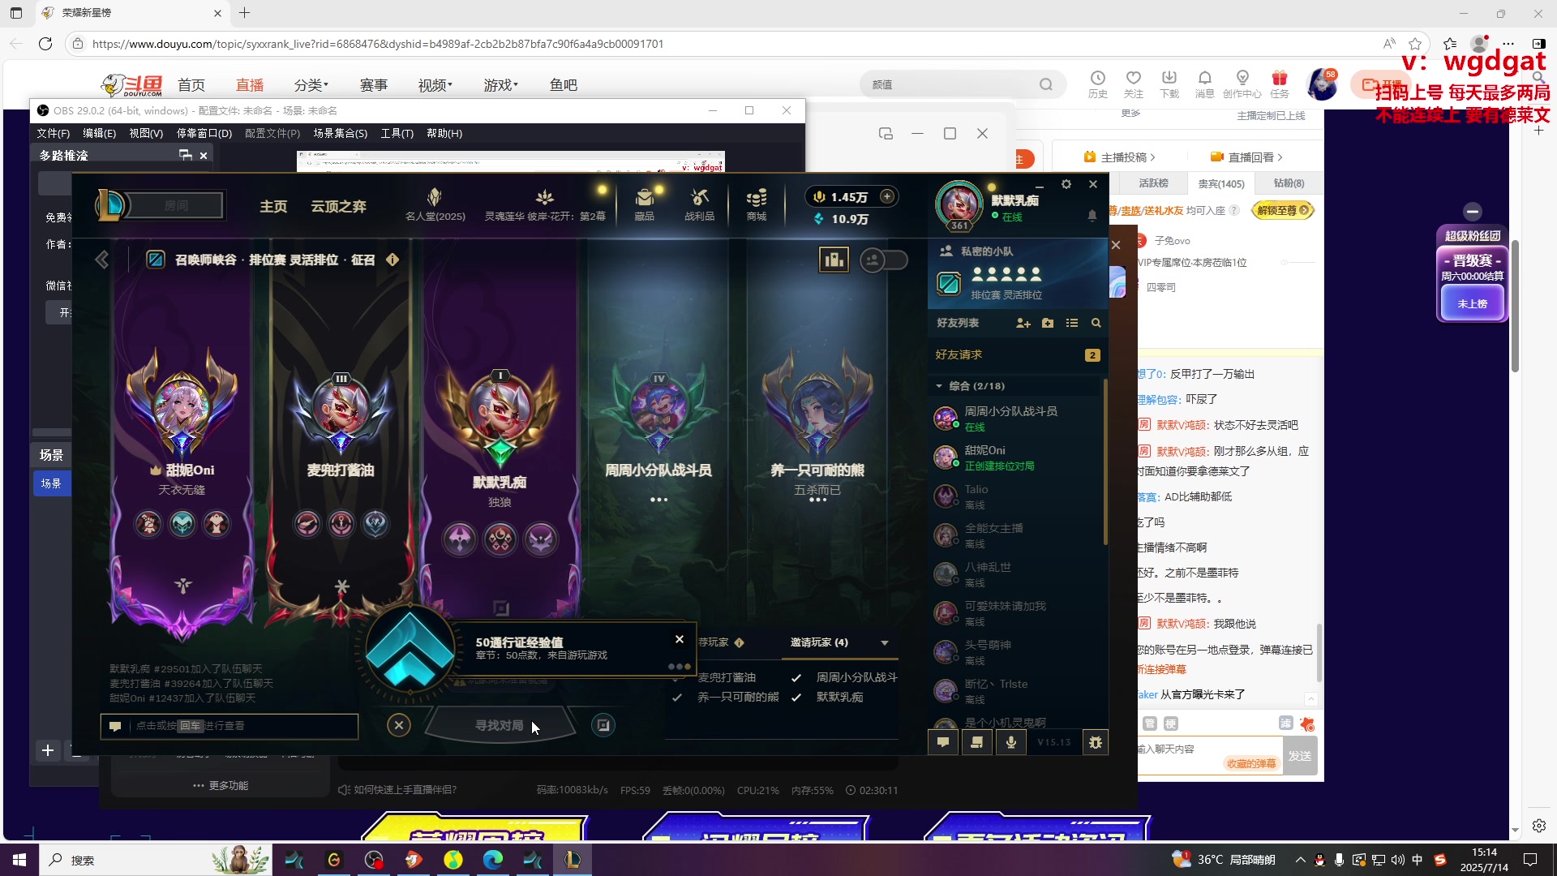Click the round X cancel lobby button
1557x876 pixels.
tap(399, 725)
